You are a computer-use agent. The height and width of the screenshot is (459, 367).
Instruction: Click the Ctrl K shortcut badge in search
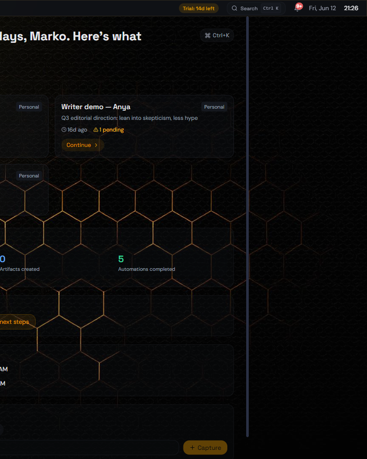tap(271, 8)
